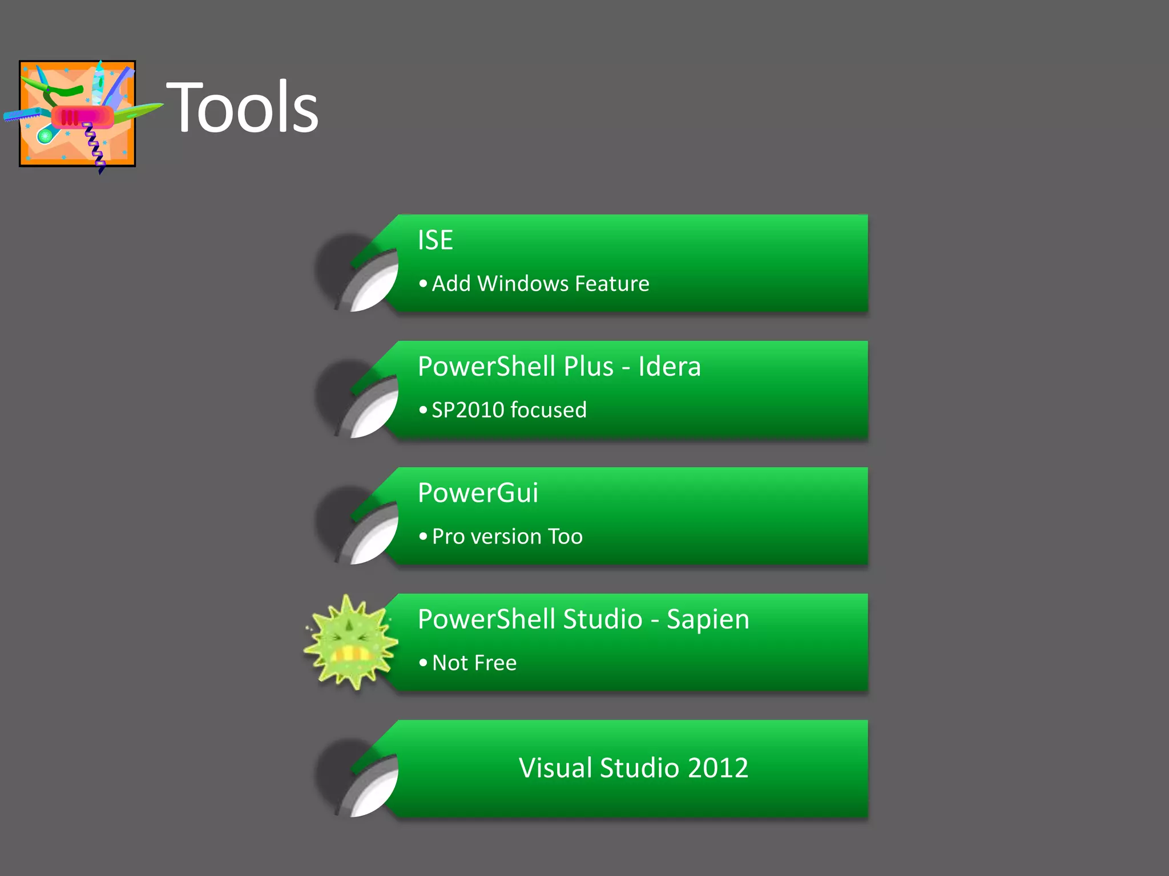The width and height of the screenshot is (1169, 876).
Task: Select the Tools slide title
Action: (243, 107)
